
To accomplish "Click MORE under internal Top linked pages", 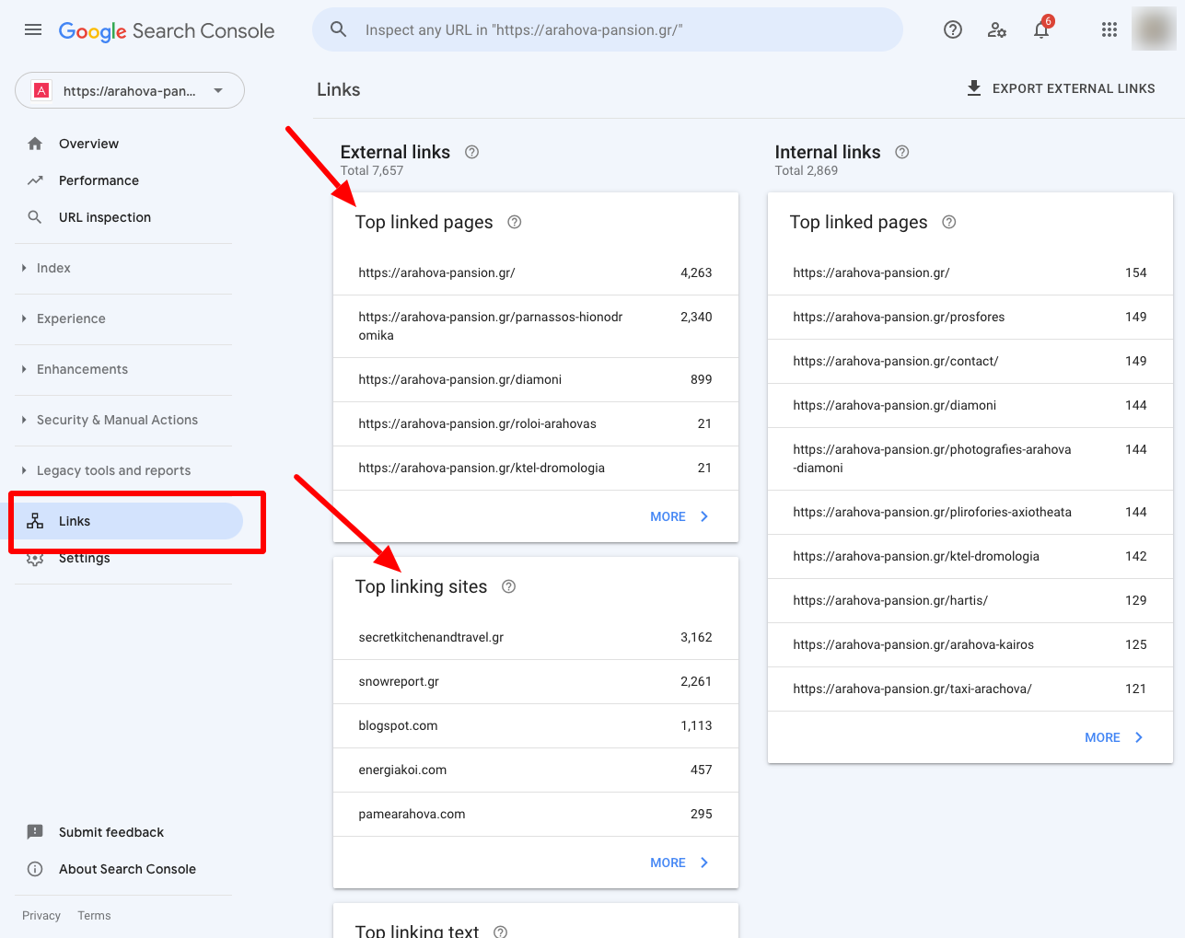I will [x=1114, y=737].
